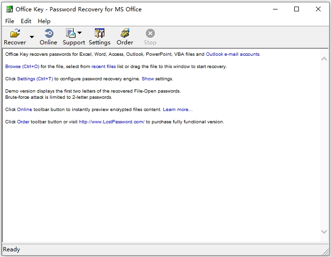
Task: Click the Browse (Ctrl+O) link
Action: click(x=22, y=67)
